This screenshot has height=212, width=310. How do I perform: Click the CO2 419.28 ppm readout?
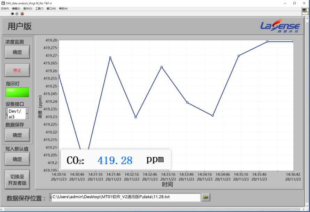(x=115, y=160)
